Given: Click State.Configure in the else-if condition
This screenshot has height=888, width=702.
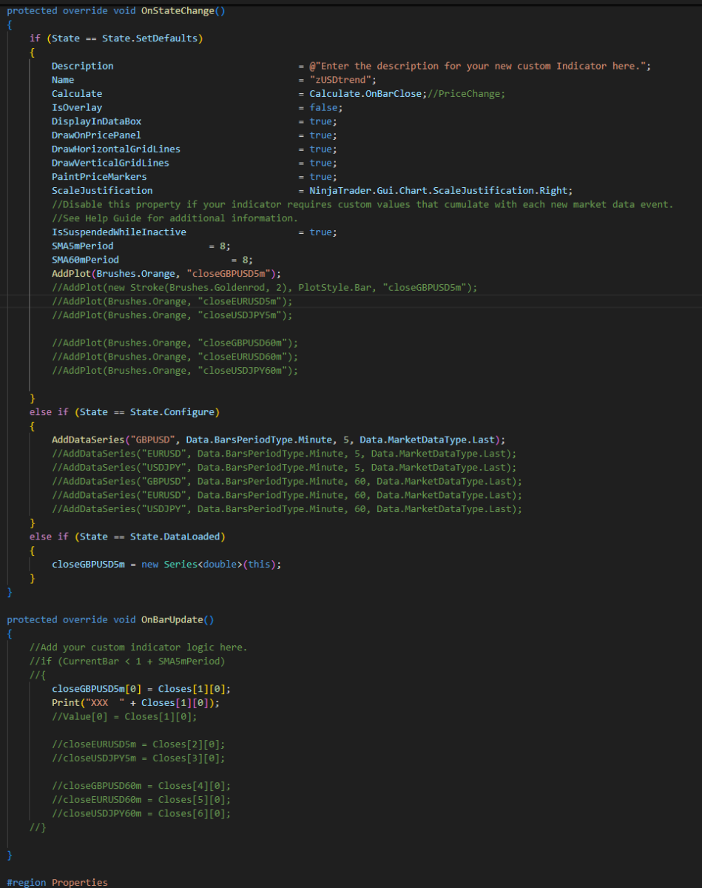Looking at the screenshot, I should [x=172, y=412].
